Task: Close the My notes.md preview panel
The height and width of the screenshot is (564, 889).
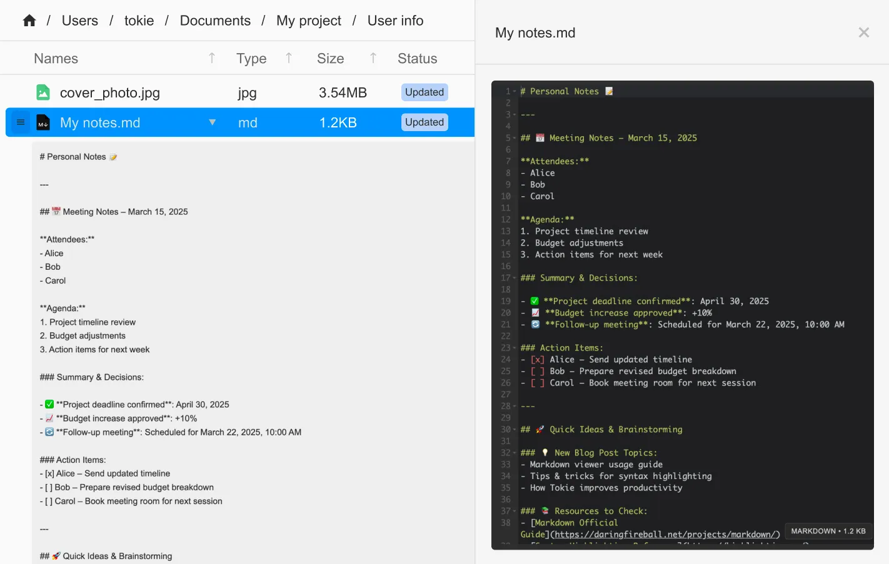Action: (863, 32)
